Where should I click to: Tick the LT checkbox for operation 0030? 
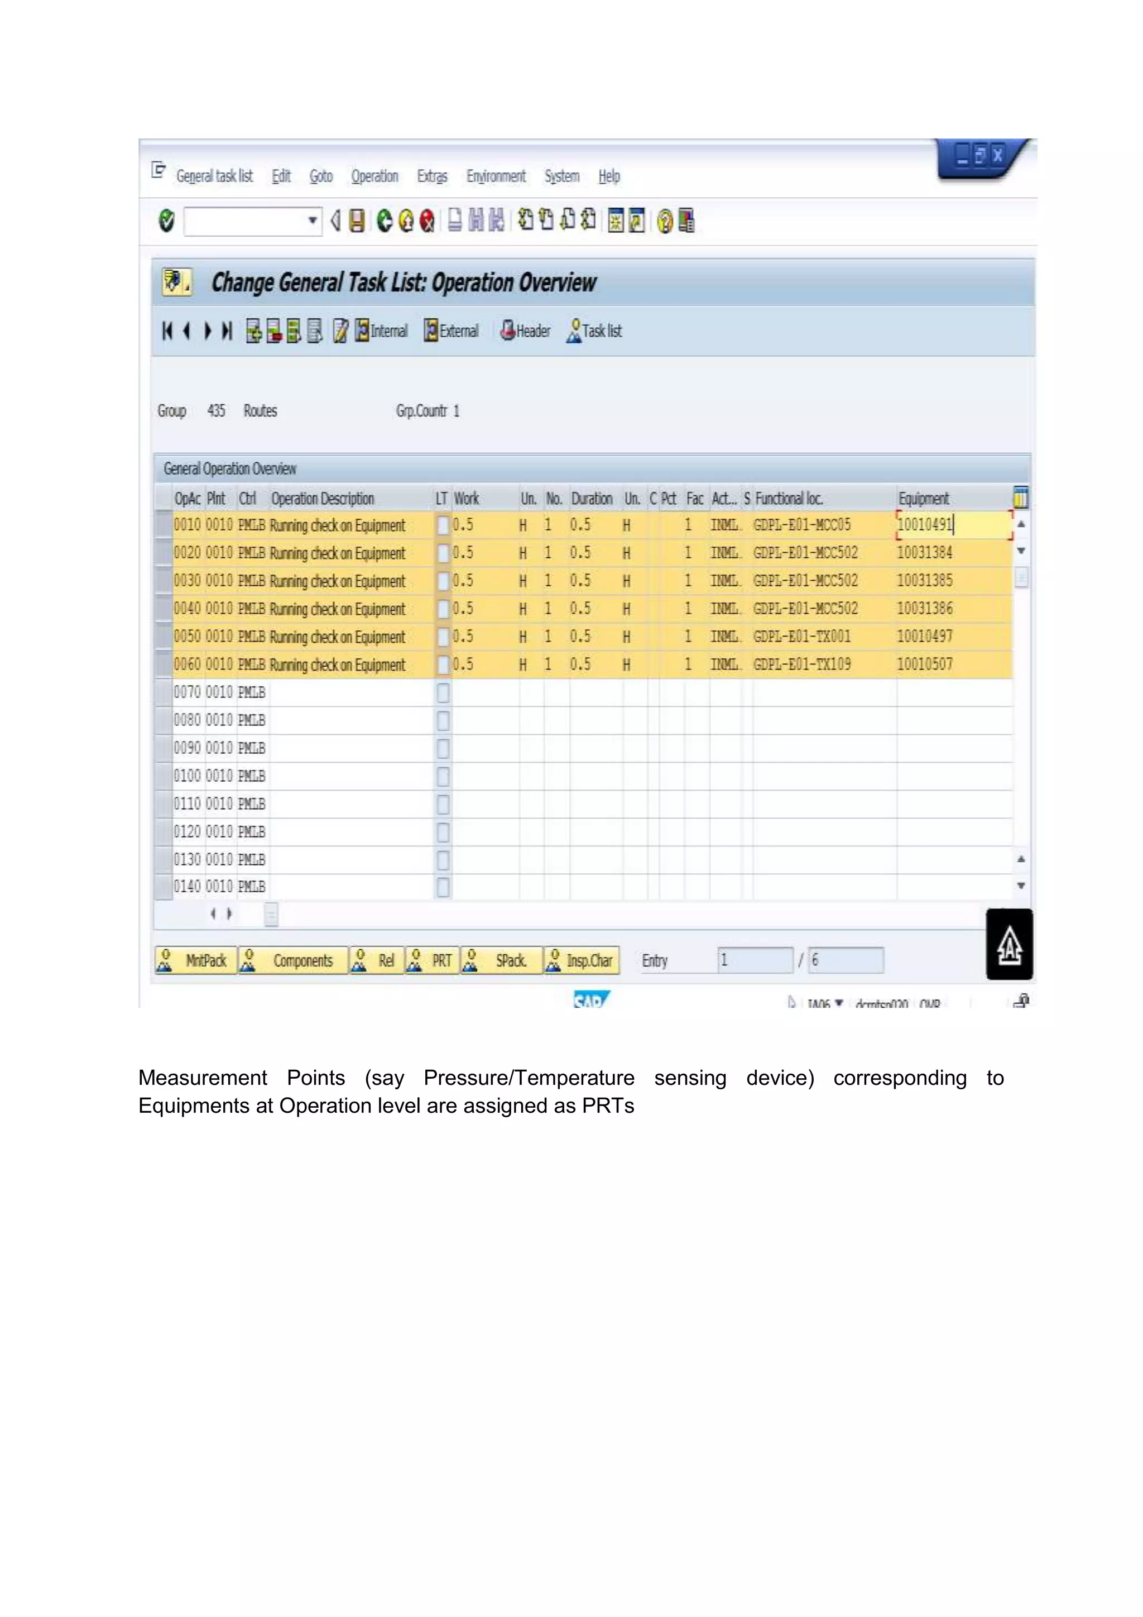point(443,581)
